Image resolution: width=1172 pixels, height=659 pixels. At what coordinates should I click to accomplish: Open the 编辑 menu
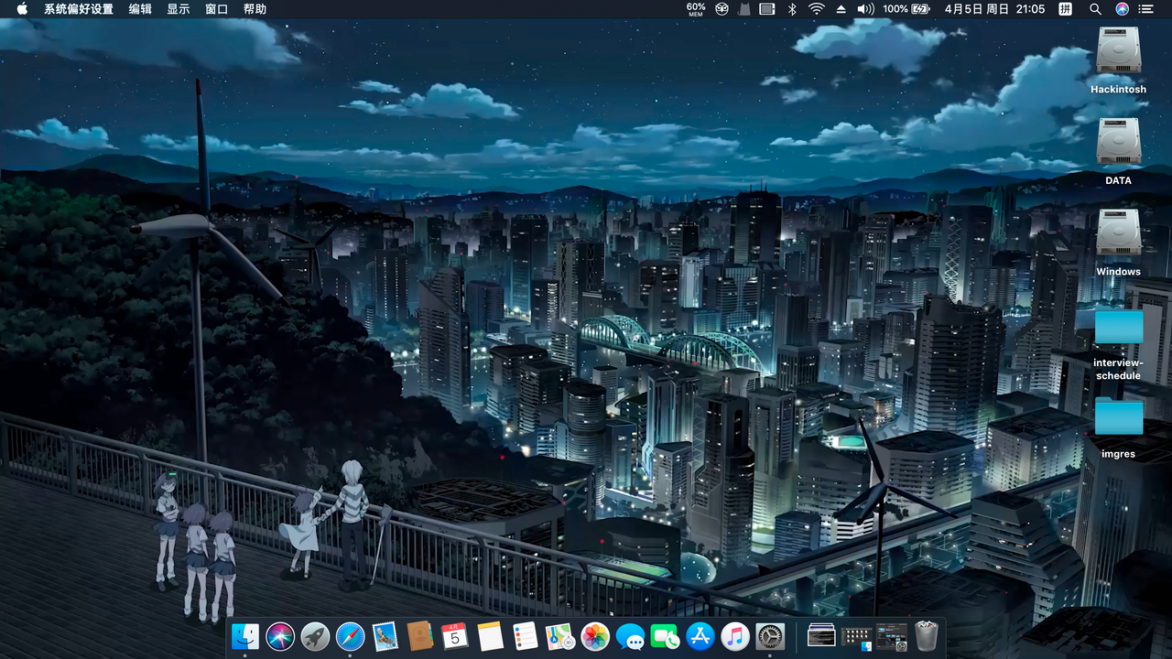140,9
